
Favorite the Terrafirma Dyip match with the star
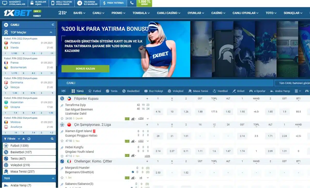coord(62,119)
